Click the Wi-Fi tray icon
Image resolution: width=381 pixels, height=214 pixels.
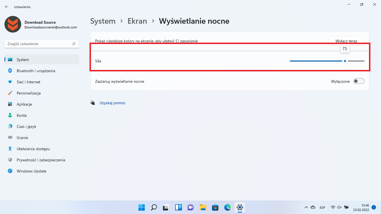333,207
